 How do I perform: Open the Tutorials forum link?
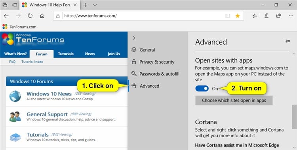point(38,135)
